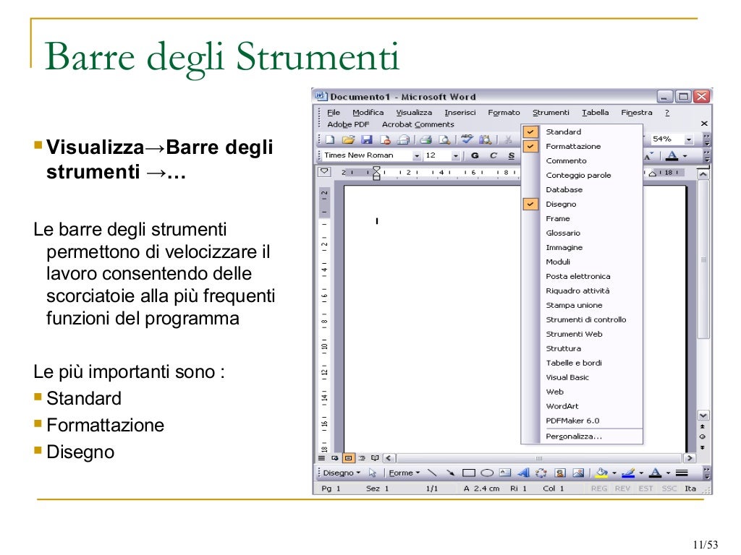Click the Line Color brush swatch
The width and height of the screenshot is (741, 555).
(628, 473)
